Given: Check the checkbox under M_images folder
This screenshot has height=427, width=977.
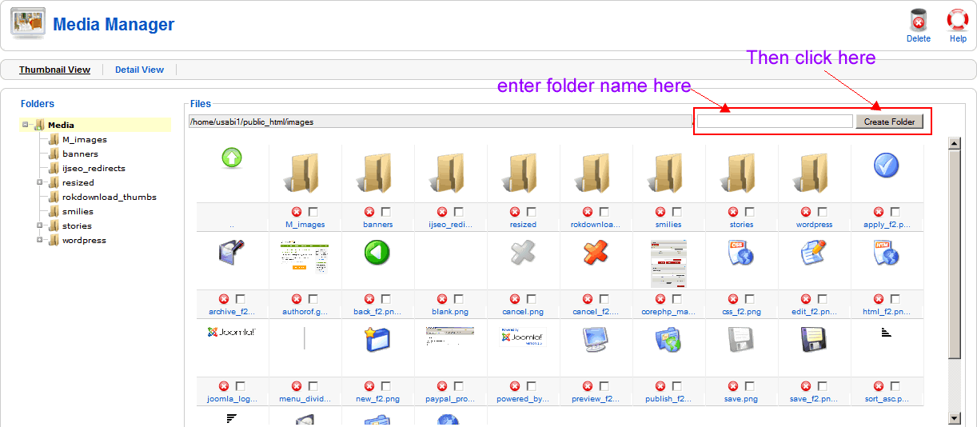Looking at the screenshot, I should tap(313, 212).
